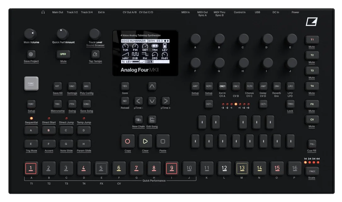Viewport: 342px width, 202px height.
Task: Start playback with the play triangle button
Action: pyautogui.click(x=145, y=141)
